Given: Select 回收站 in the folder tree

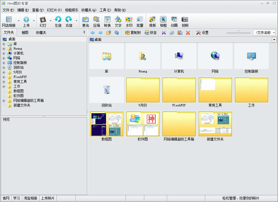Looking at the screenshot, I should (19, 67).
